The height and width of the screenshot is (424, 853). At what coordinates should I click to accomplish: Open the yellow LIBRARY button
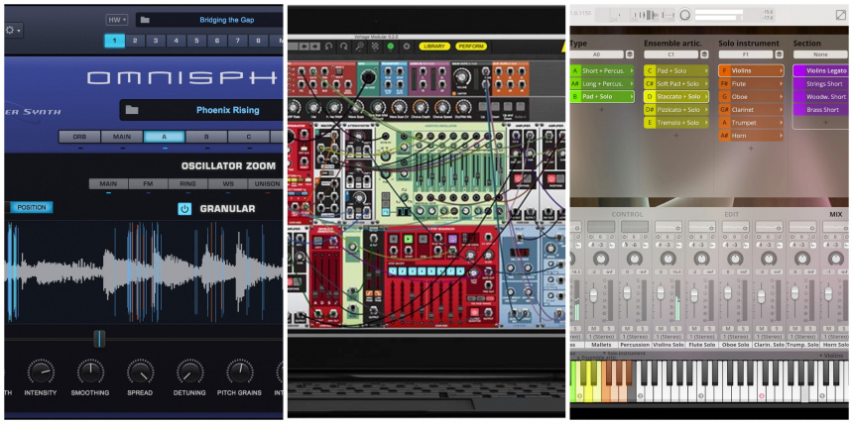tap(434, 47)
